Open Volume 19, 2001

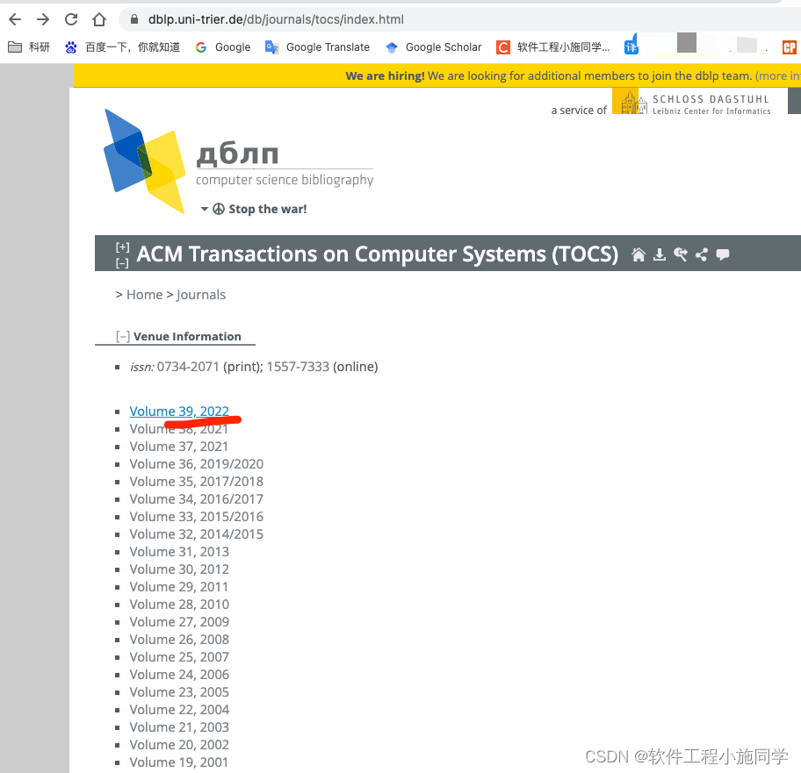[179, 762]
